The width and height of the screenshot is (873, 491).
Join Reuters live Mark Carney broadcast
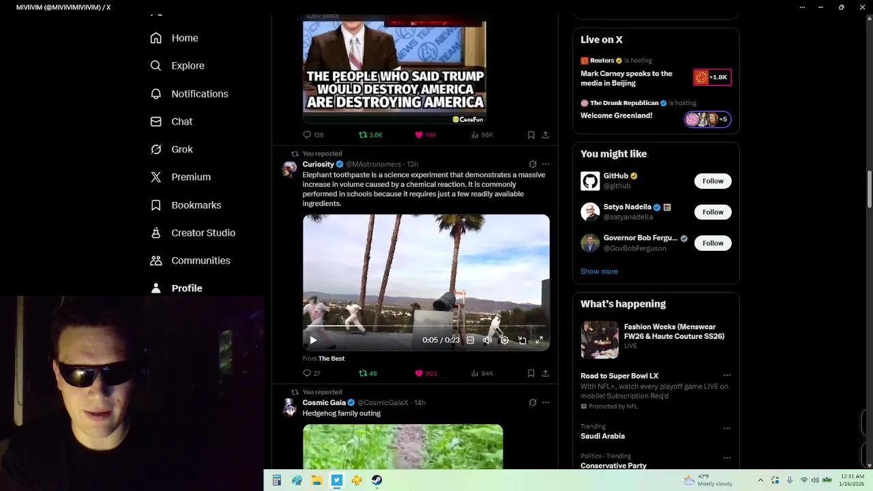tap(655, 73)
